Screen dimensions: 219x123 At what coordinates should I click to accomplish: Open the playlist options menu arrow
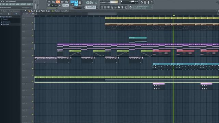pyautogui.click(x=23, y=11)
